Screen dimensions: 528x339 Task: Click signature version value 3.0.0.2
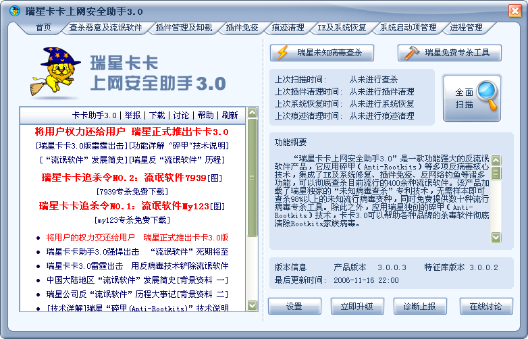[x=483, y=267]
